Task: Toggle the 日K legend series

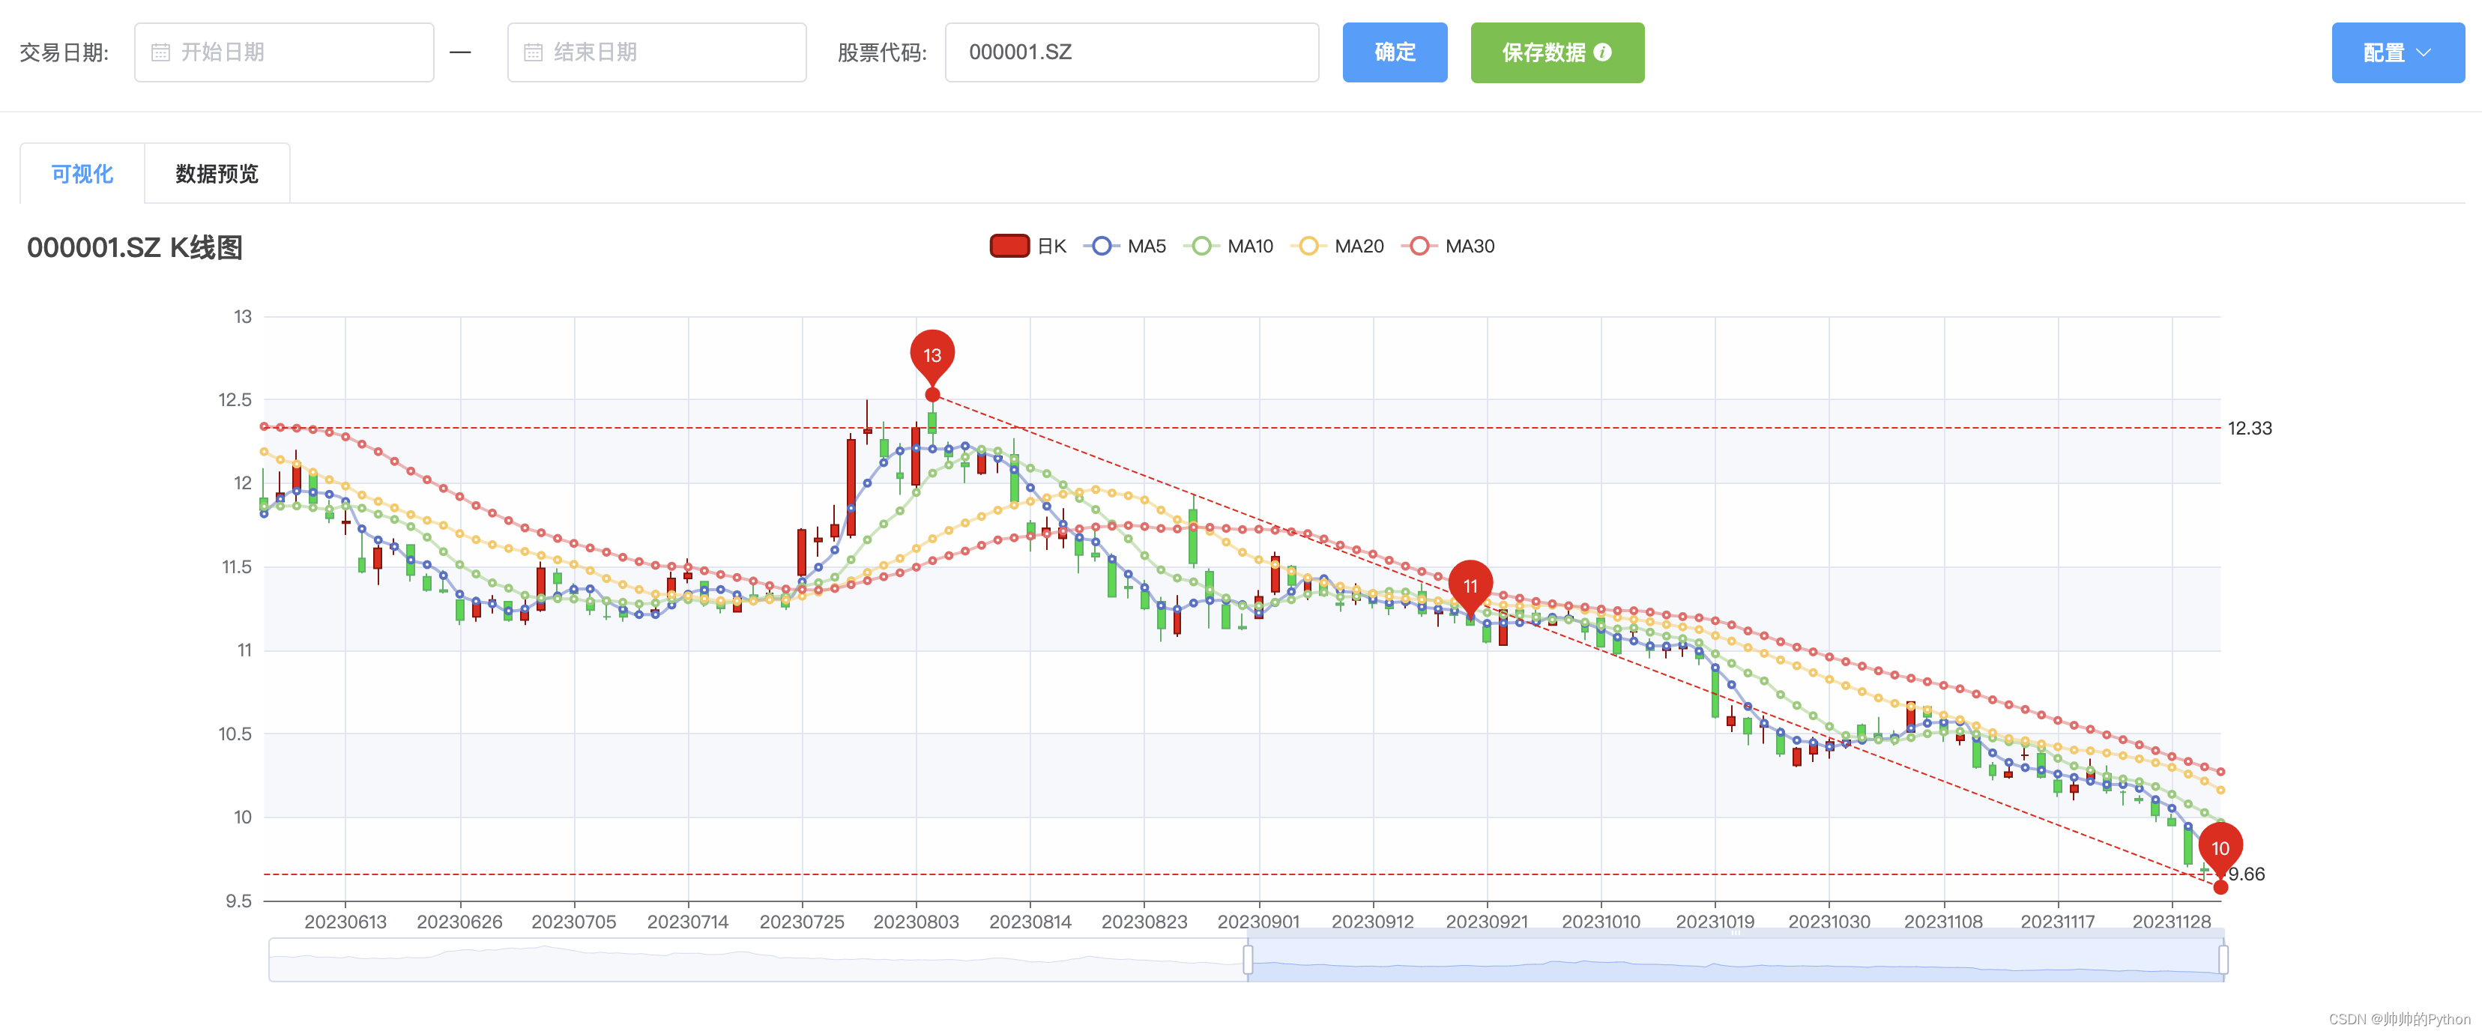Action: tap(1028, 246)
